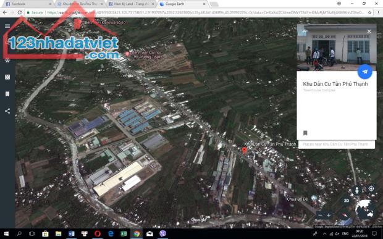Open Word from the taskbar
Image resolution: width=383 pixels, height=239 pixels.
pos(71,233)
